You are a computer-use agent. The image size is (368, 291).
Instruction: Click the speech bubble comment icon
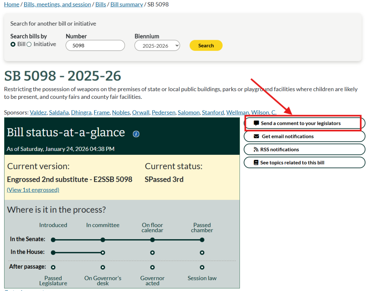256,123
